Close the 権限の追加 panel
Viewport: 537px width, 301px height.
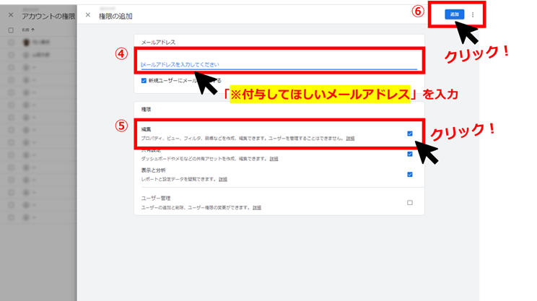(88, 15)
